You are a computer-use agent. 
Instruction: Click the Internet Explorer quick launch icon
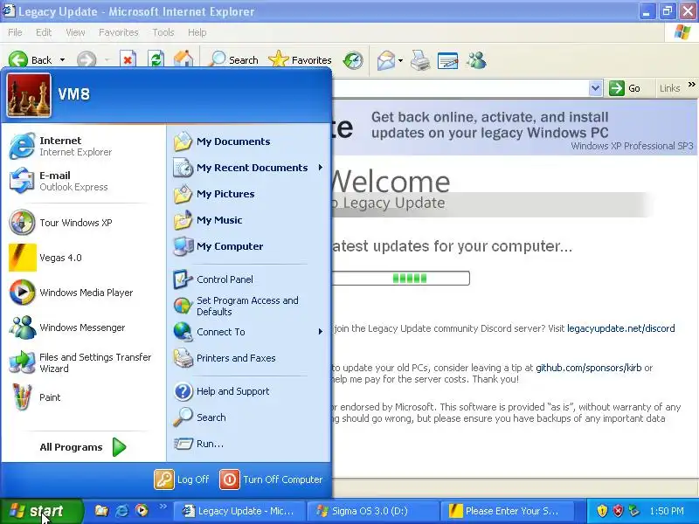[x=121, y=511]
